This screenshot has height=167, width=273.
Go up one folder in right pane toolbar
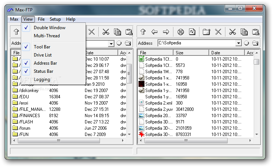tap(143, 32)
